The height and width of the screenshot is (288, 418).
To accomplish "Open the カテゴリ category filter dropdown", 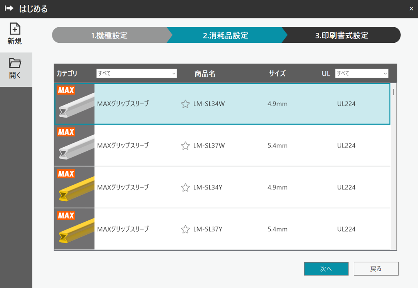I will click(x=136, y=74).
